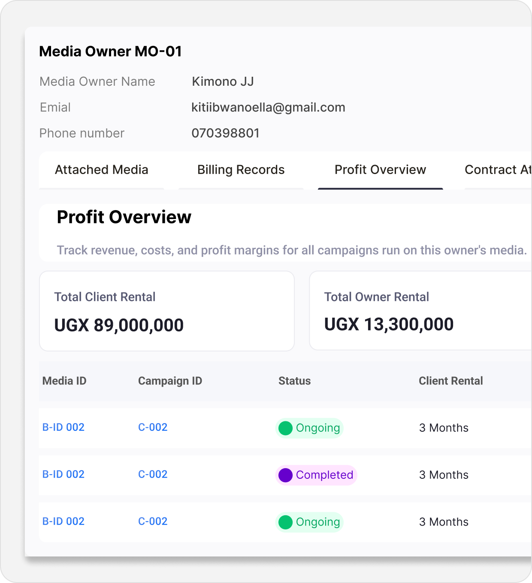Open campaign C-002 in the first row

tap(153, 427)
